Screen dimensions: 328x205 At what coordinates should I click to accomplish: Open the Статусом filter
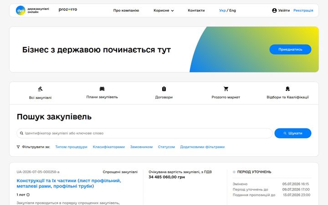pyautogui.click(x=166, y=147)
